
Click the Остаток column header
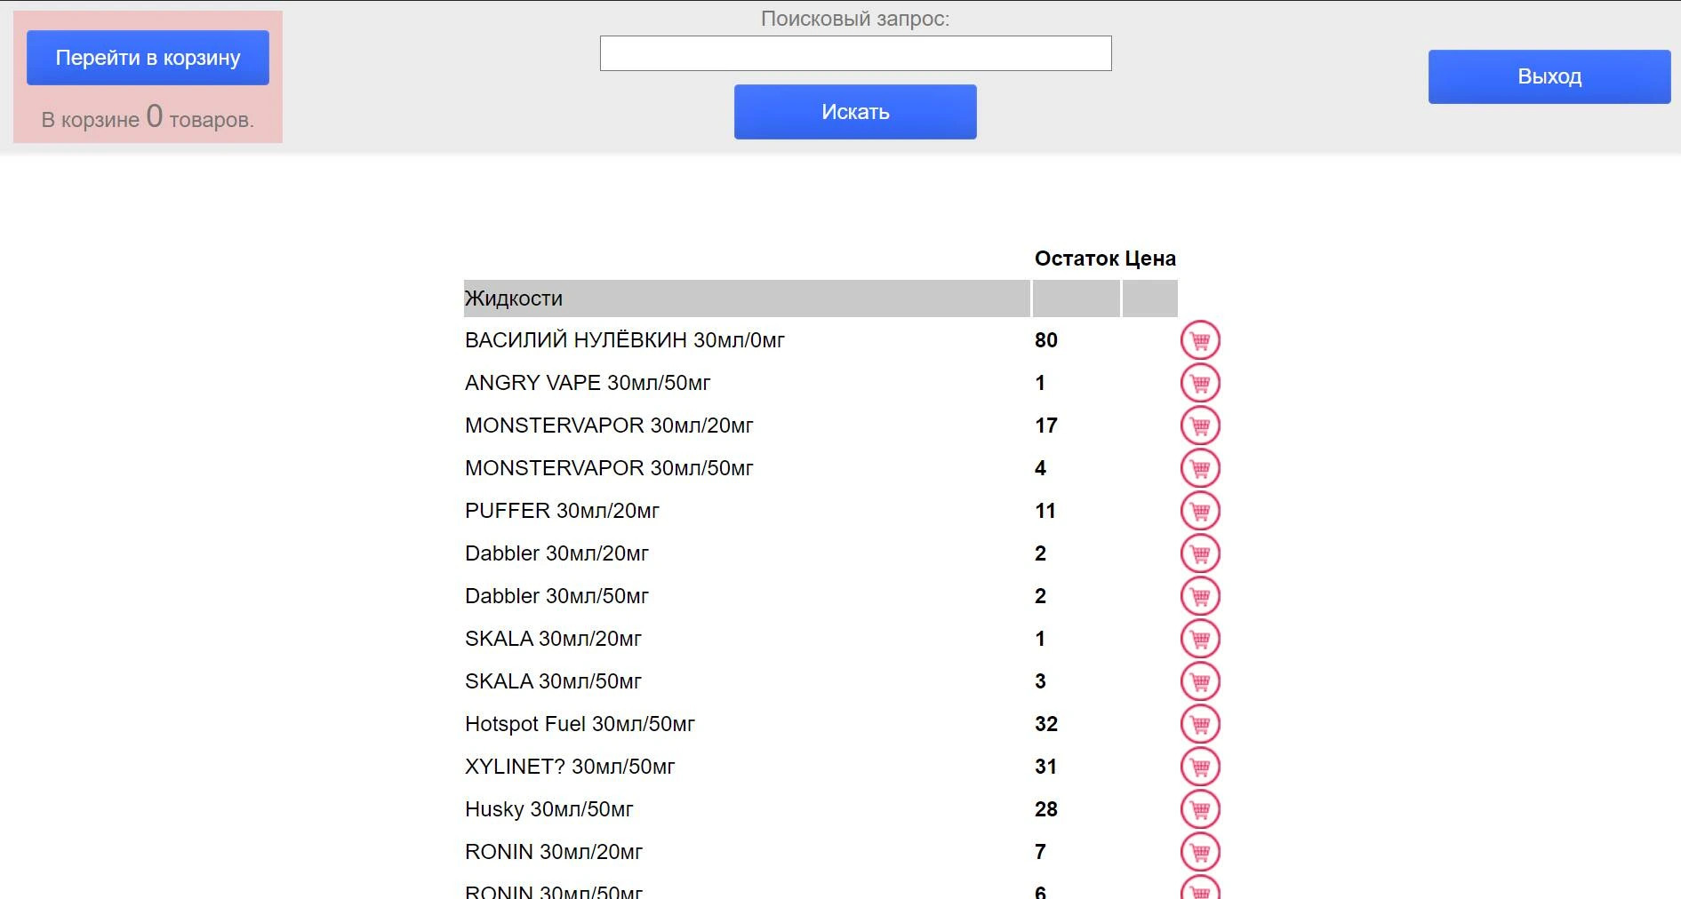tap(1076, 259)
